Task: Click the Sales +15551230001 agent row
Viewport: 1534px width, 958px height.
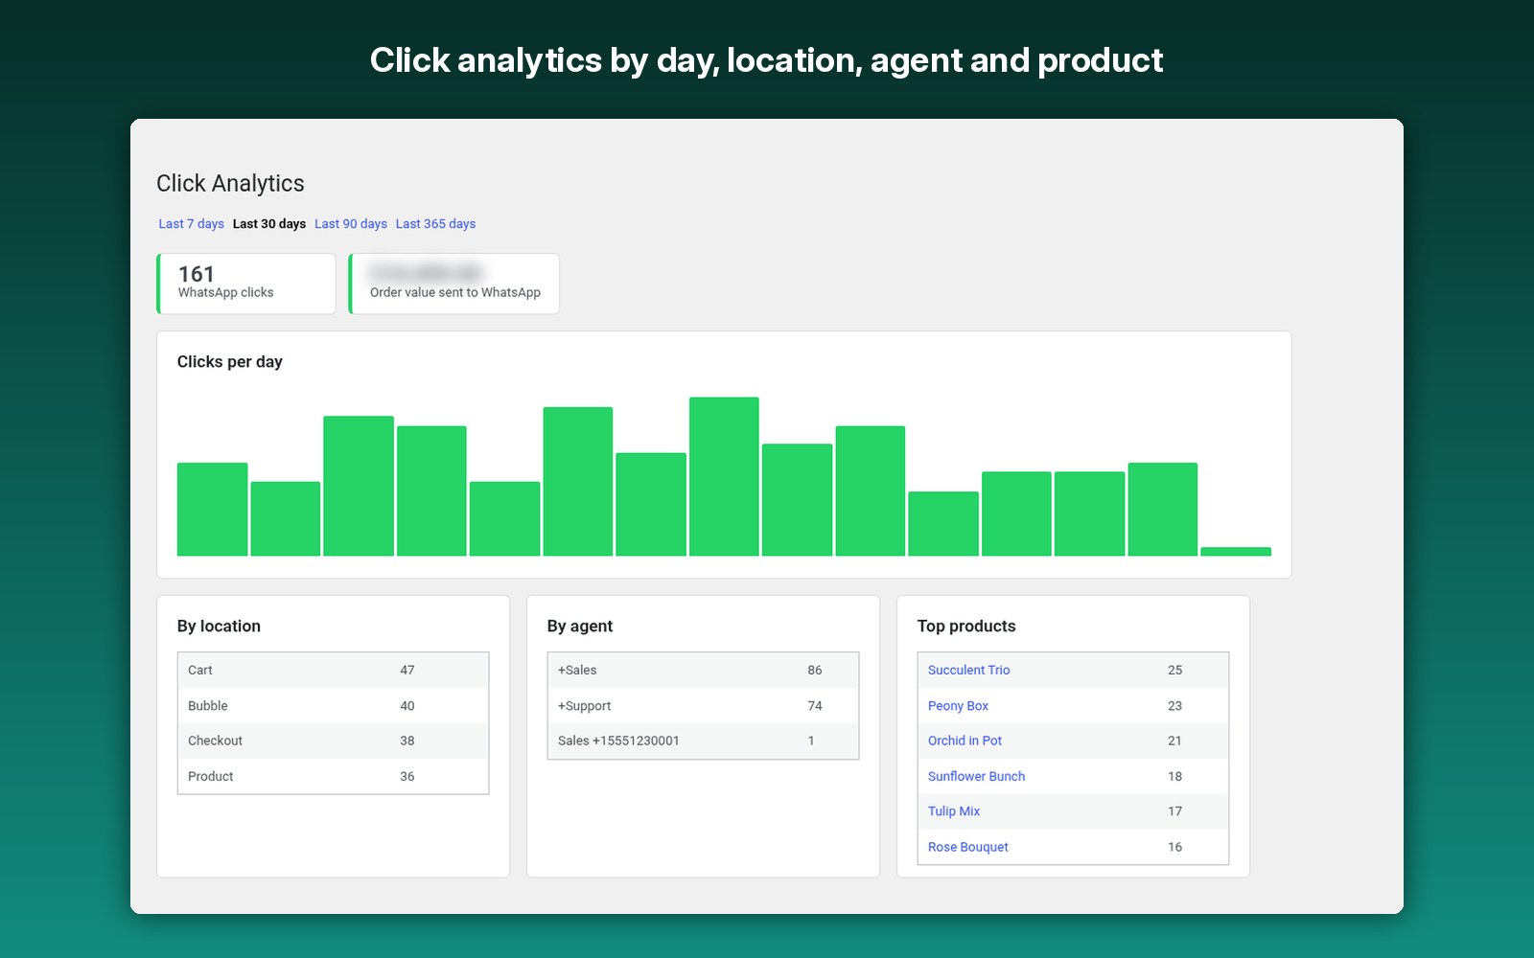Action: click(x=703, y=741)
